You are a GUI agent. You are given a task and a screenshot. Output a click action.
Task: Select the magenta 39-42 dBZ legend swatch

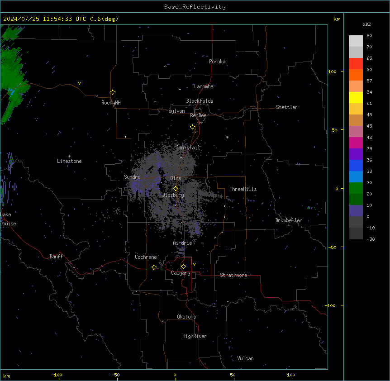[x=356, y=143]
